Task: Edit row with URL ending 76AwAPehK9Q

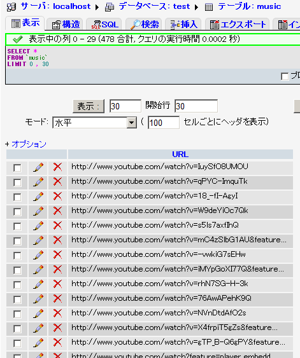Action: [38, 299]
